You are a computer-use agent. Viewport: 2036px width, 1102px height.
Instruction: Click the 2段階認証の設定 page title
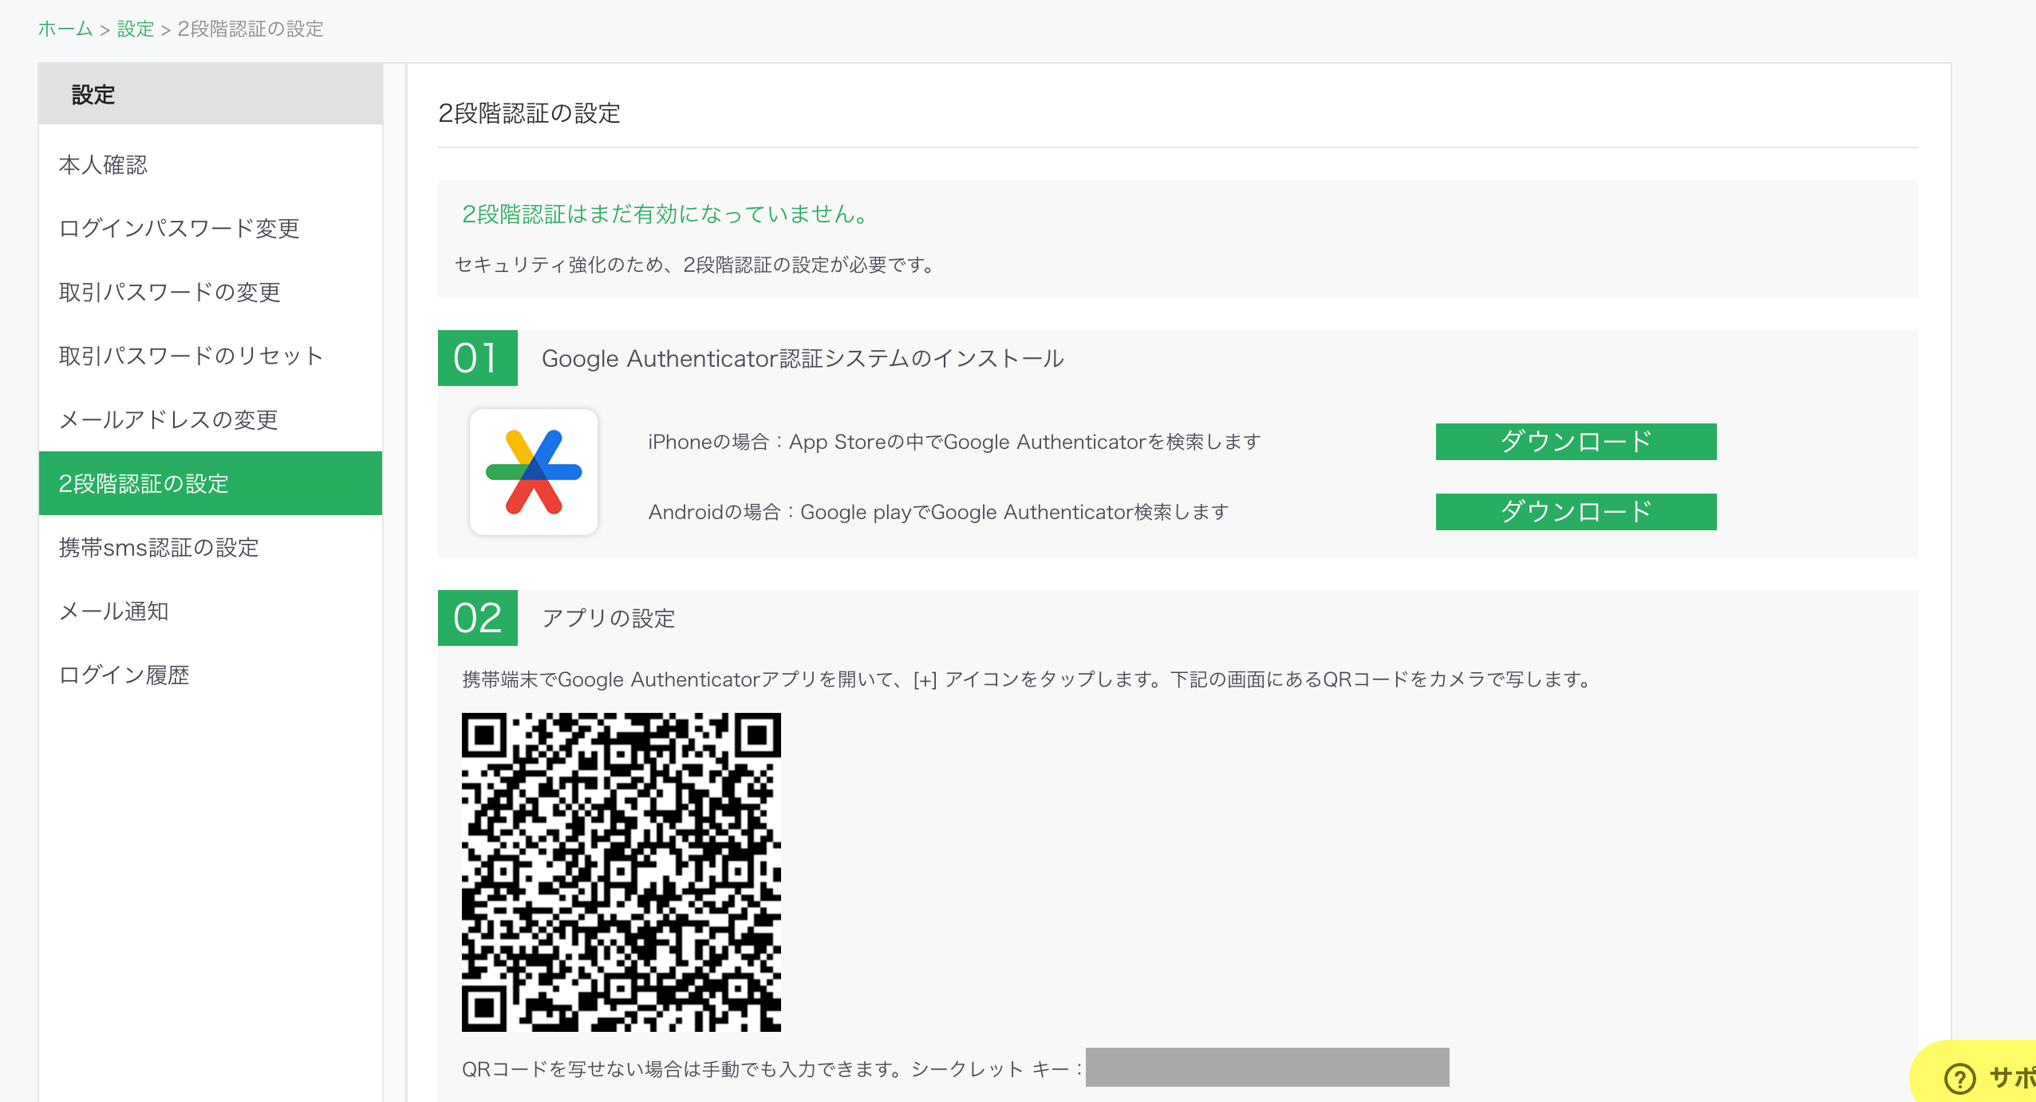(x=529, y=113)
